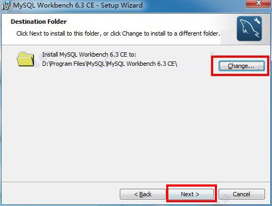This screenshot has width=272, height=206.
Task: Click the Setup Wizard title bar text
Action: 78,5
